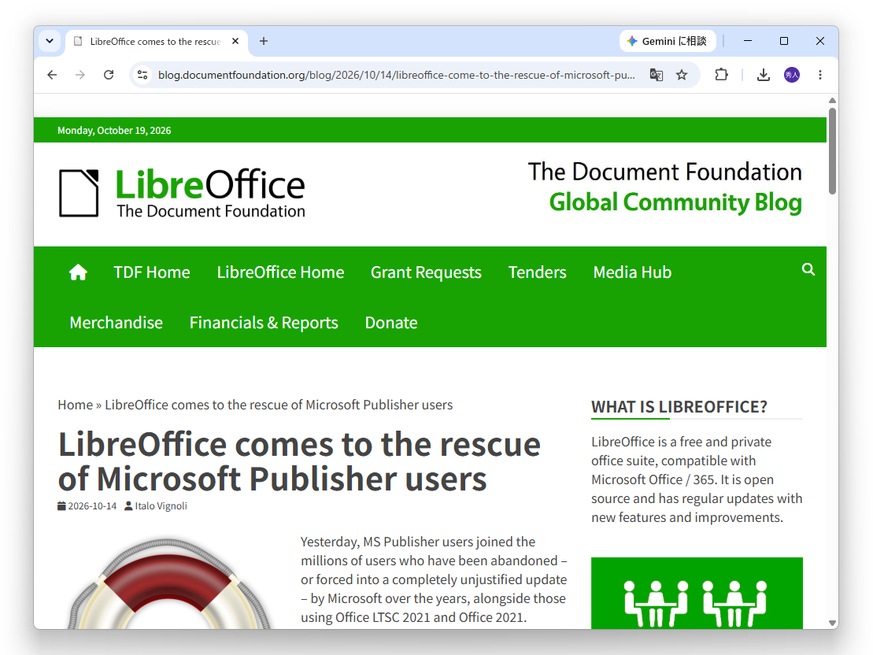Show downloads in Chrome toolbar

click(764, 75)
